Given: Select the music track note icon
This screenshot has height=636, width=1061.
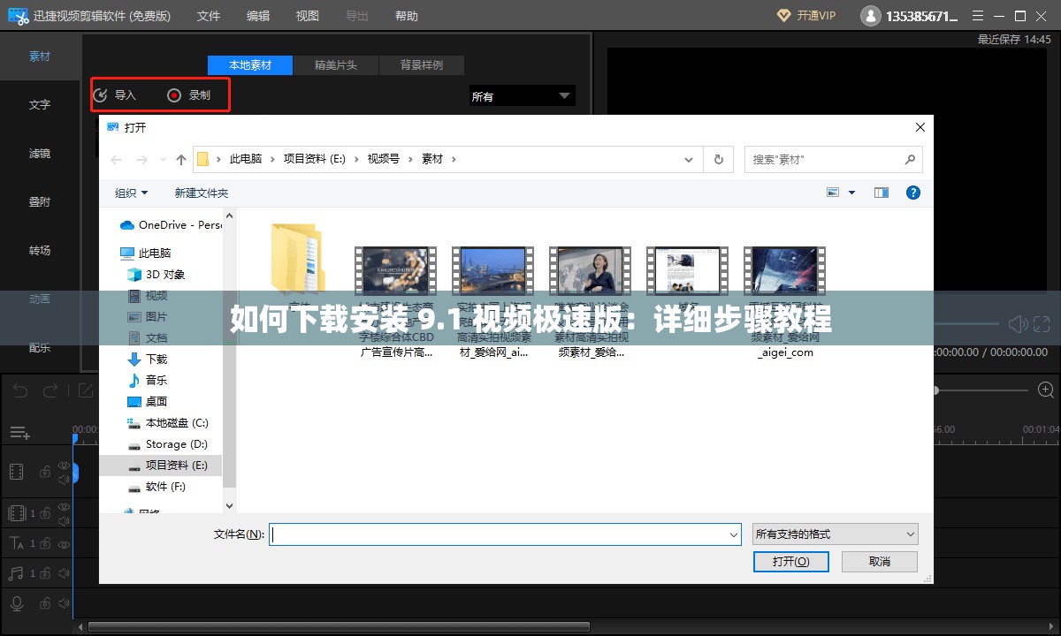Looking at the screenshot, I should [16, 572].
